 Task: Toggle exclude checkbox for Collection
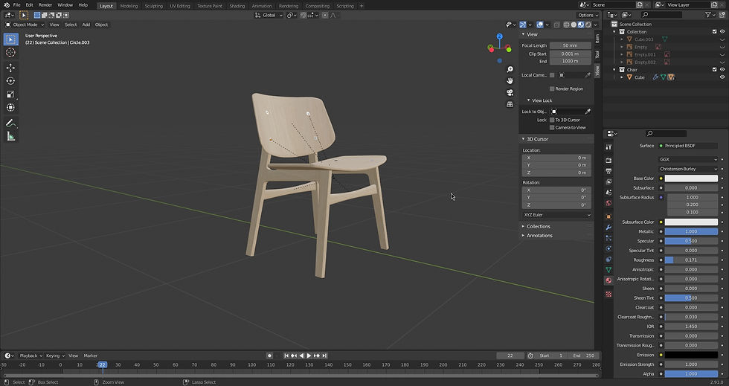click(715, 32)
